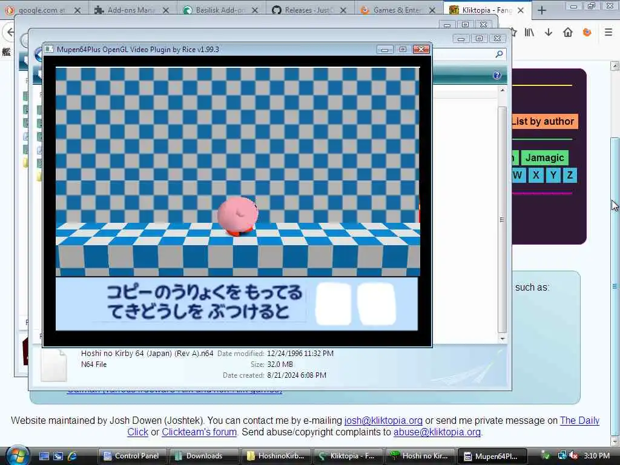Select letter X on Kliktopia page

point(536,175)
